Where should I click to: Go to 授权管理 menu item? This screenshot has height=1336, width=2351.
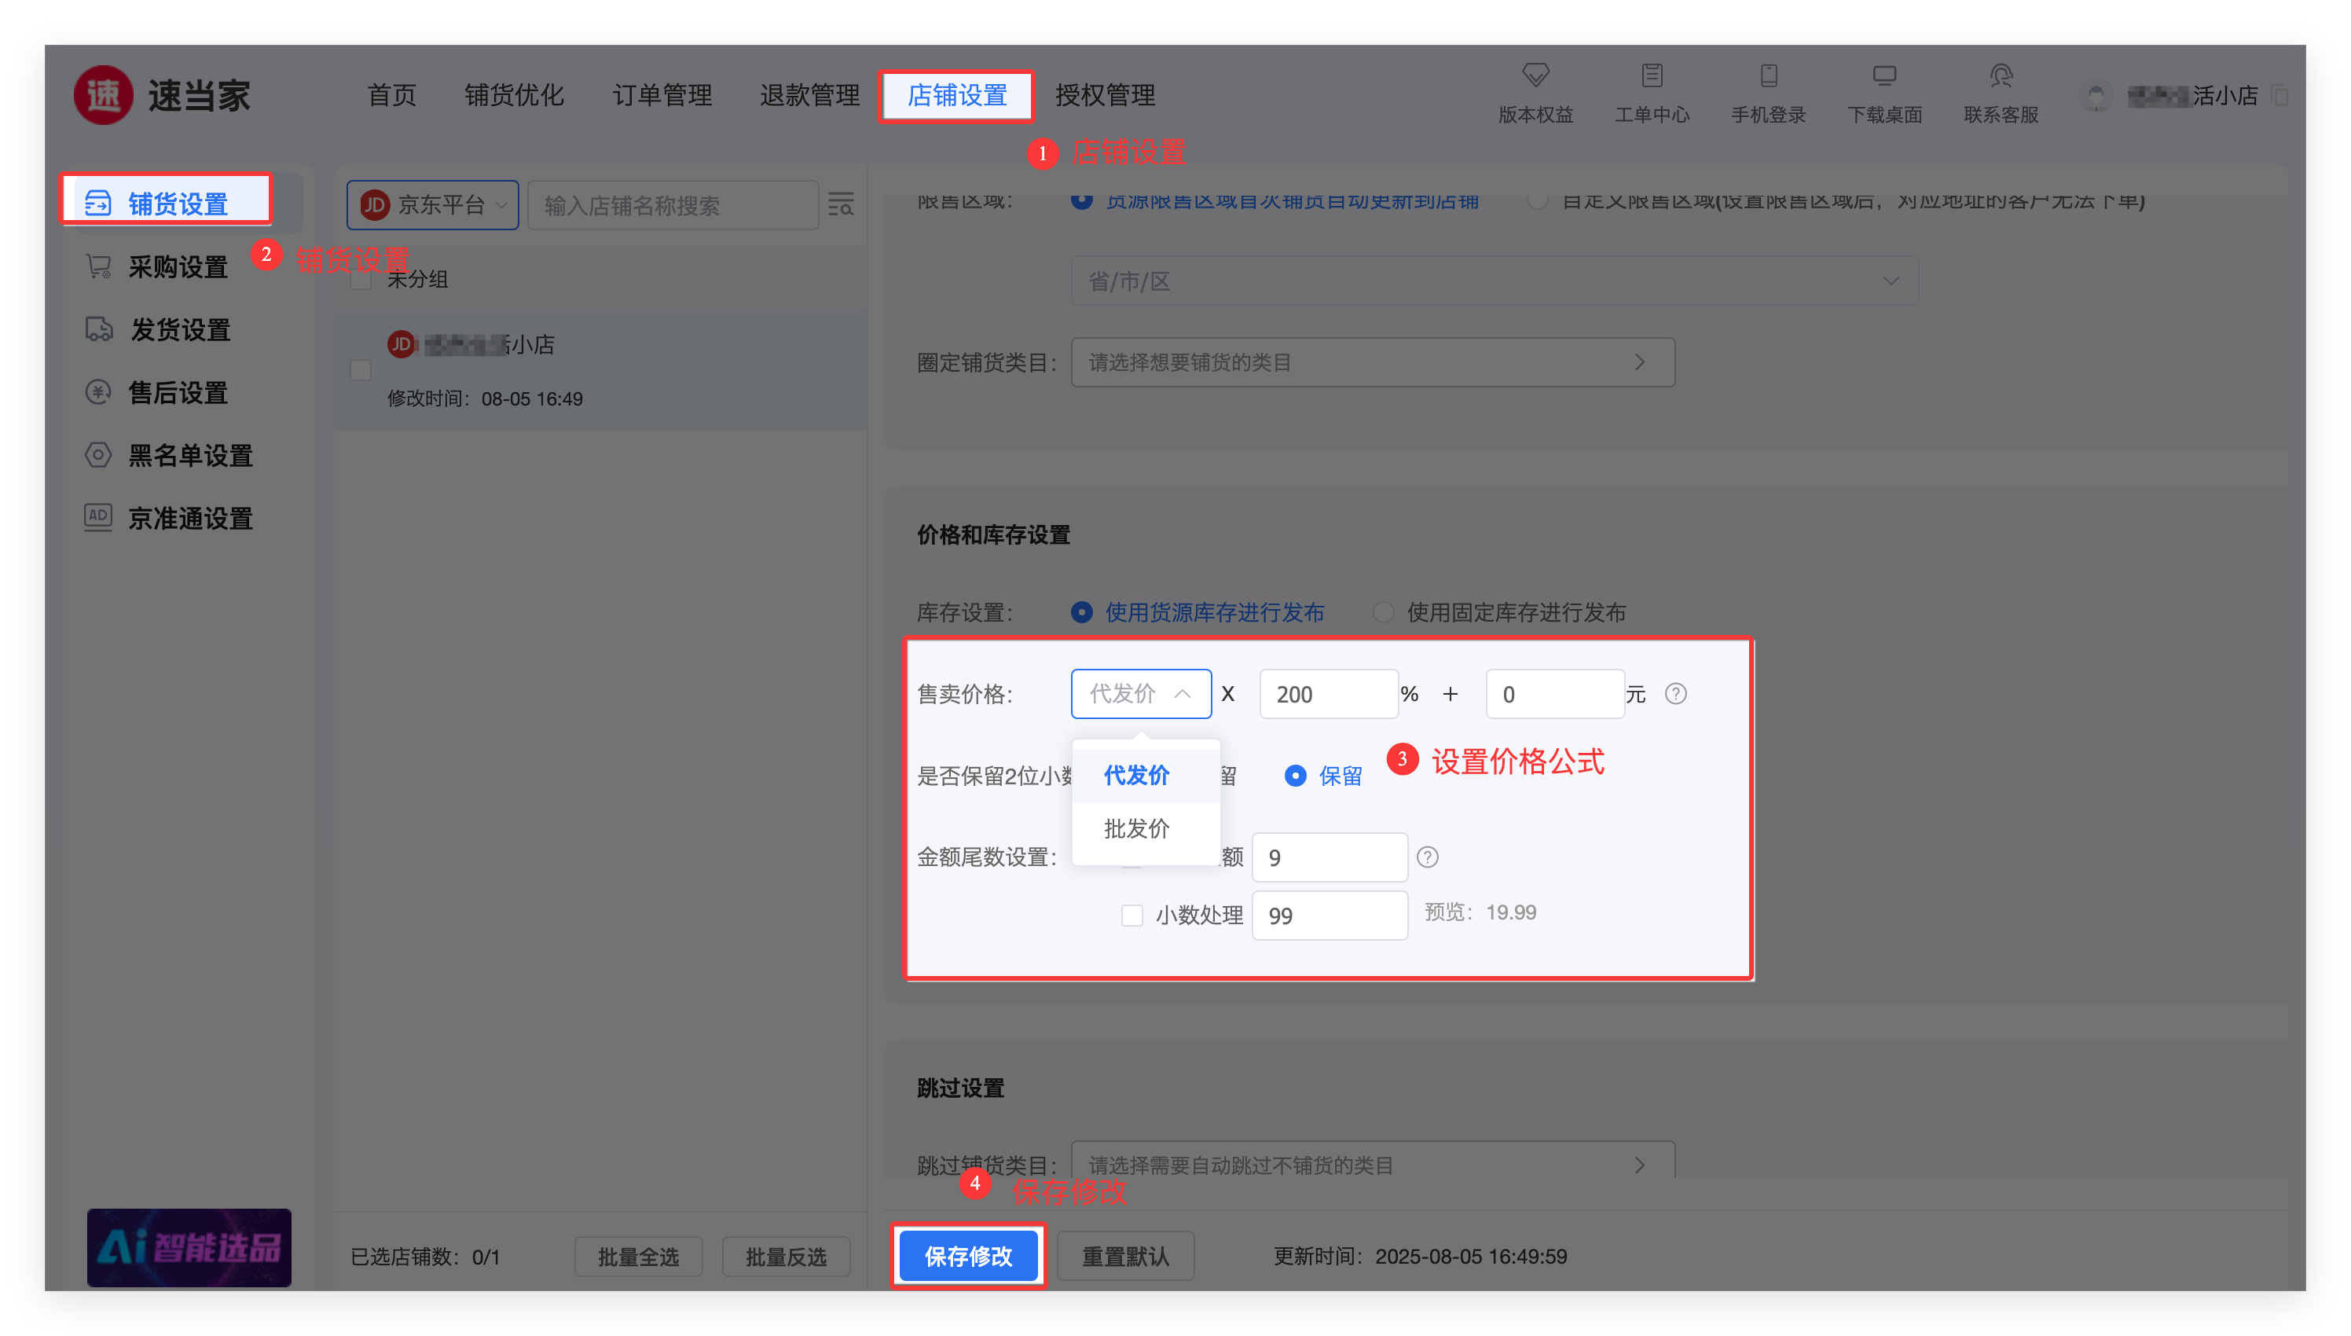[x=1105, y=94]
